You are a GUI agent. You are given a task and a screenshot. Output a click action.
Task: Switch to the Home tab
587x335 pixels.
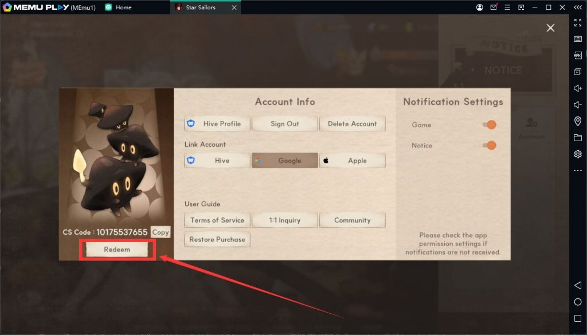pos(118,7)
